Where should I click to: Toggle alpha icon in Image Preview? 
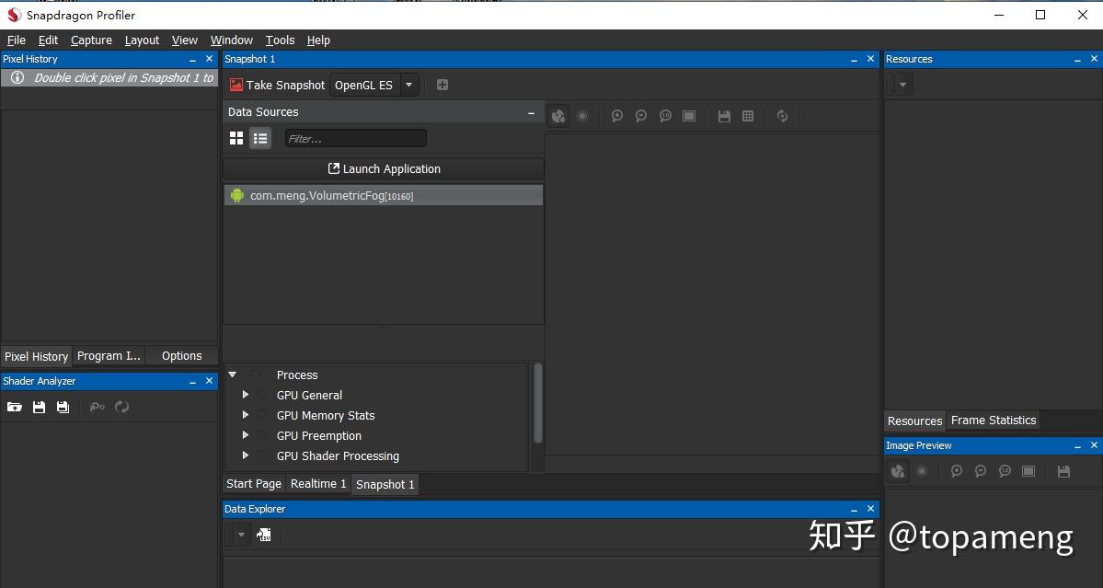(922, 471)
